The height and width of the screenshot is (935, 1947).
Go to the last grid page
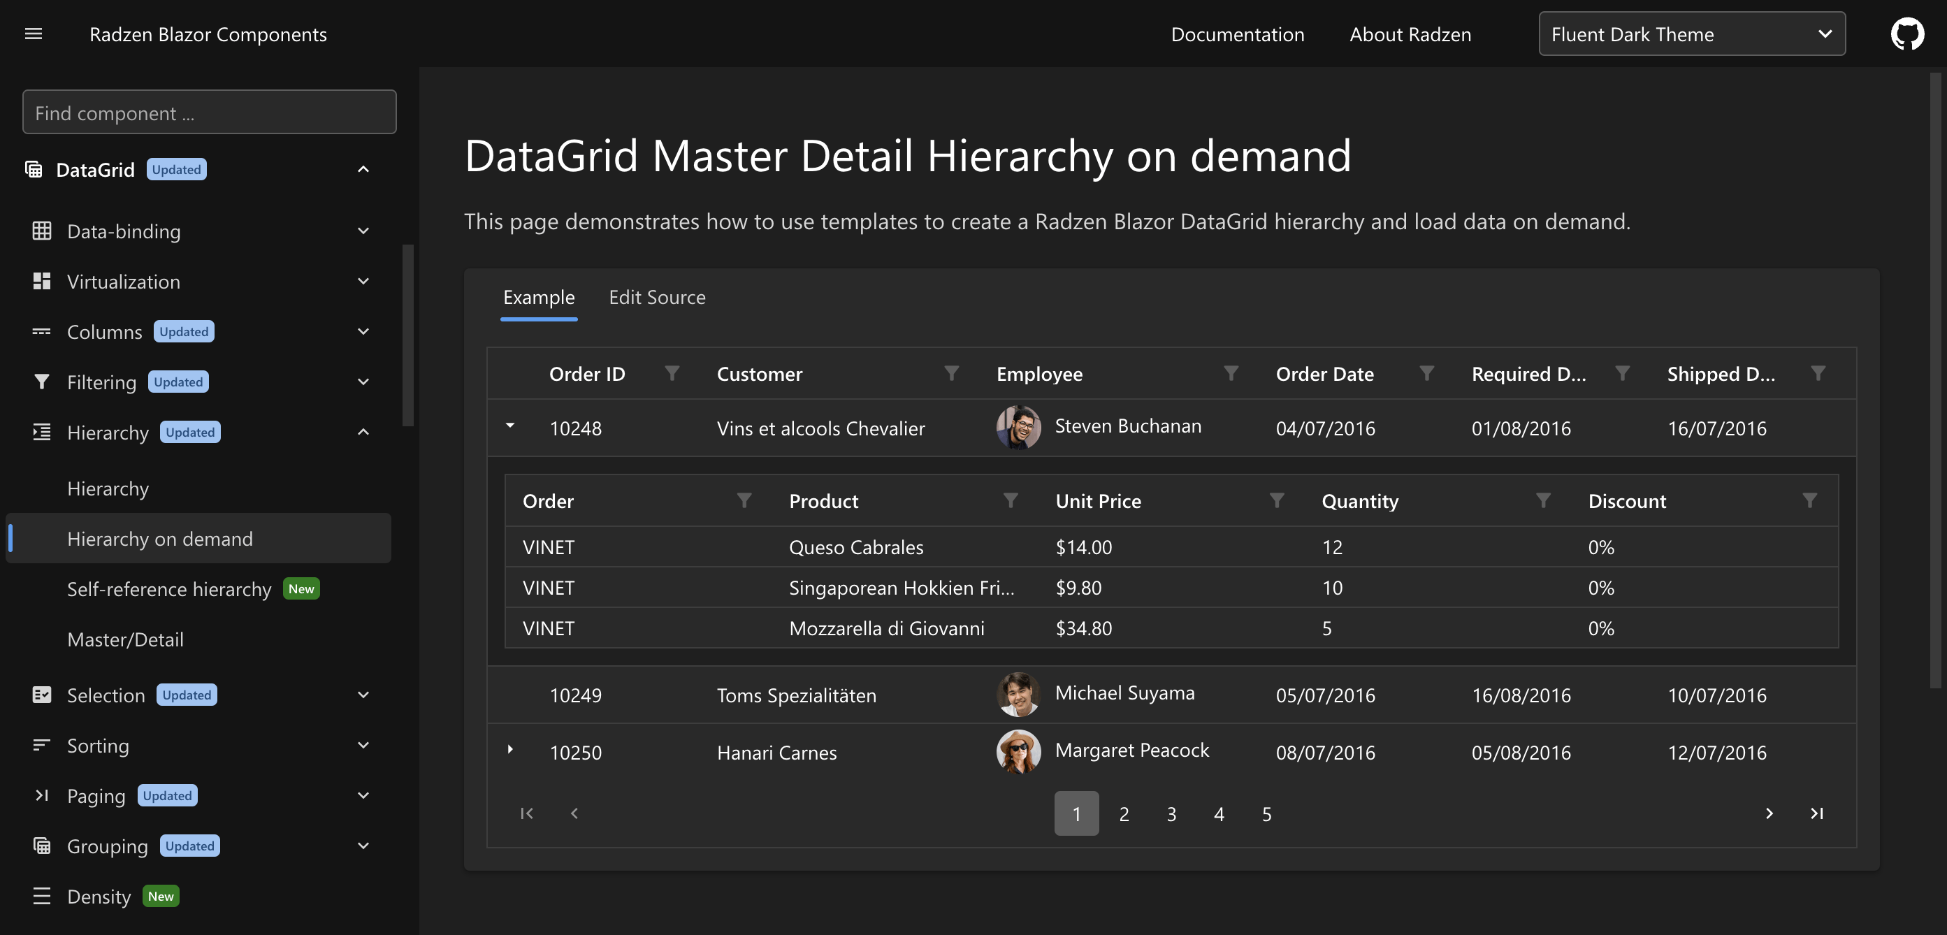1817,813
